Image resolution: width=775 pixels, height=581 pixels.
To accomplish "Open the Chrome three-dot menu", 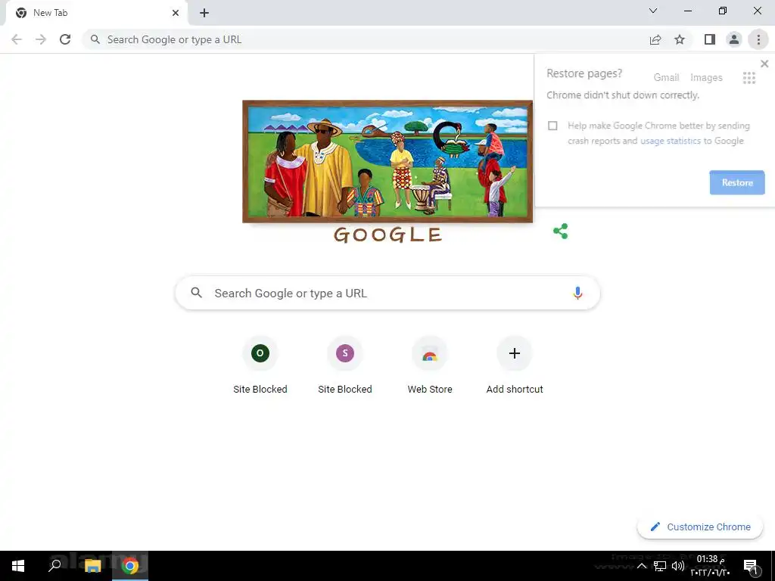I will 758,39.
